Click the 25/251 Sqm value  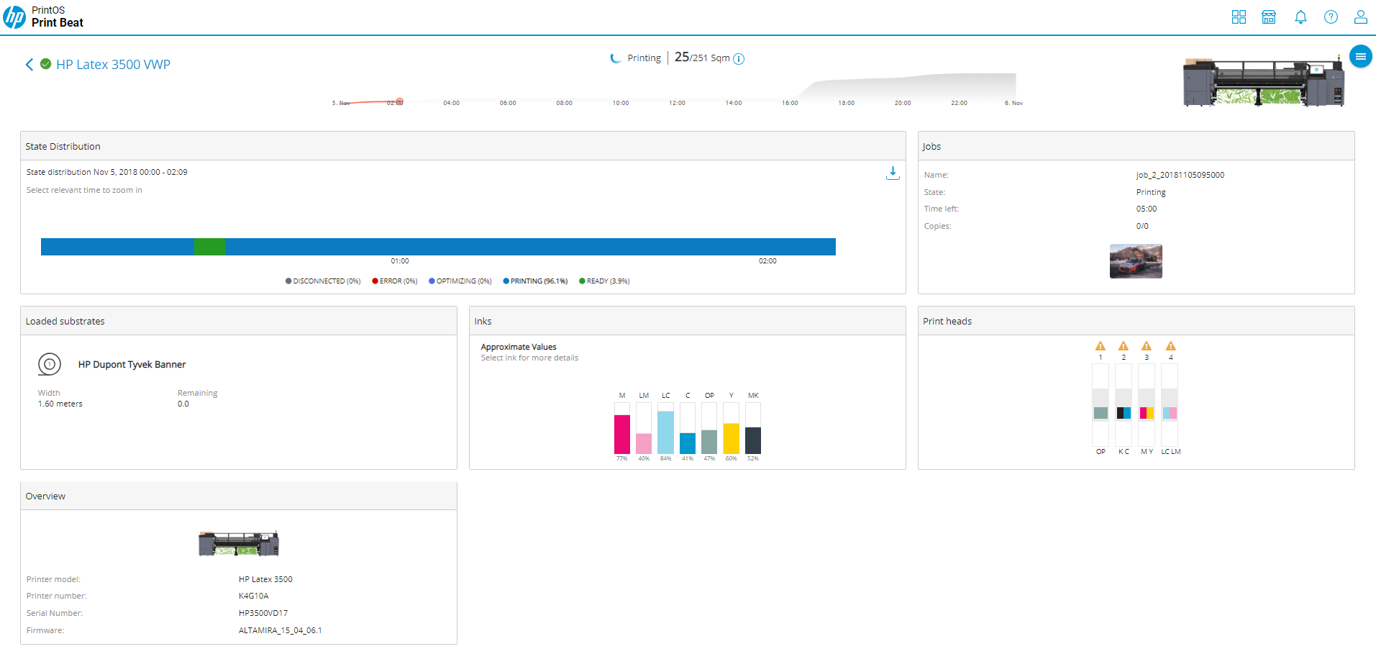point(702,57)
